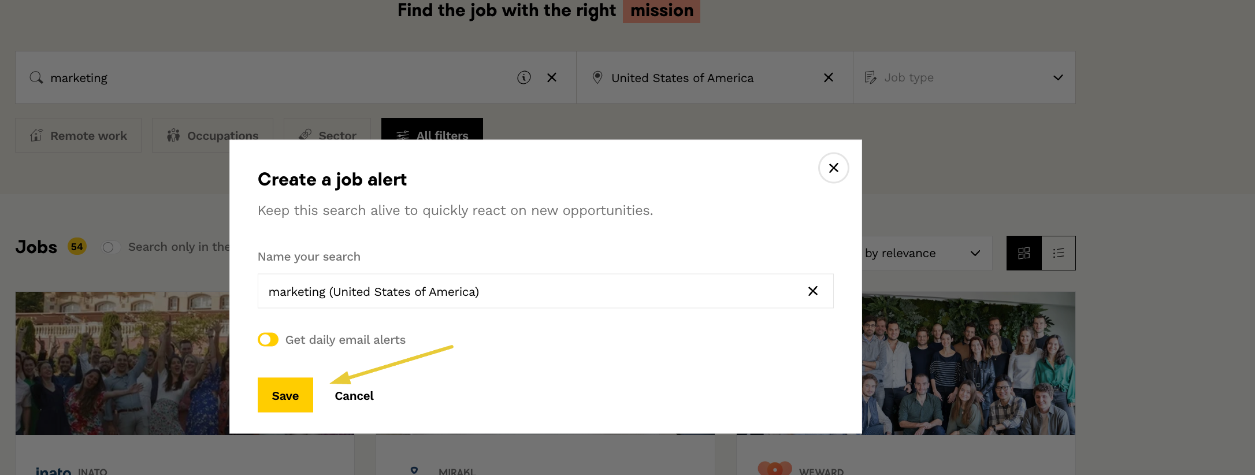
Task: Toggle the Search only in title switch
Action: click(110, 247)
